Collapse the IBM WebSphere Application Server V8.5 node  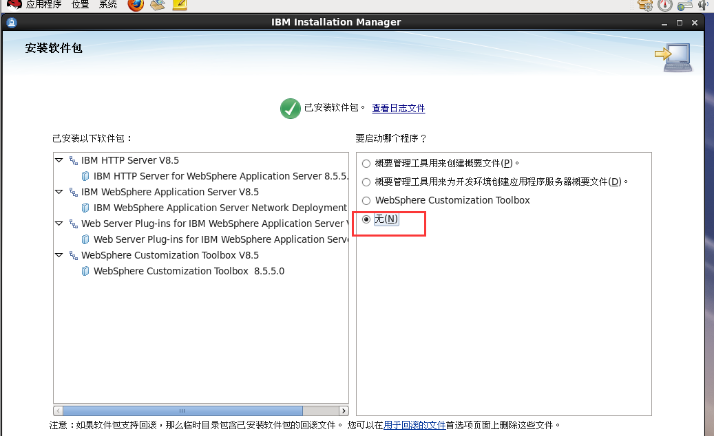click(59, 192)
